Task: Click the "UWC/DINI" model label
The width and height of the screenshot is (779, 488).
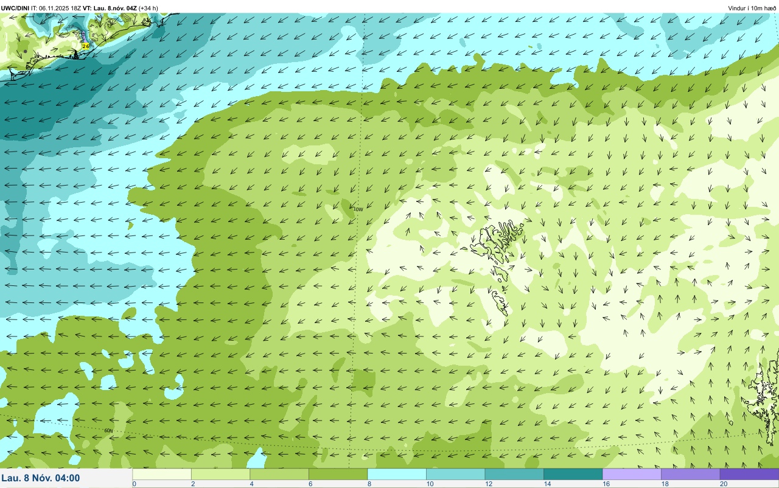Action: point(15,8)
